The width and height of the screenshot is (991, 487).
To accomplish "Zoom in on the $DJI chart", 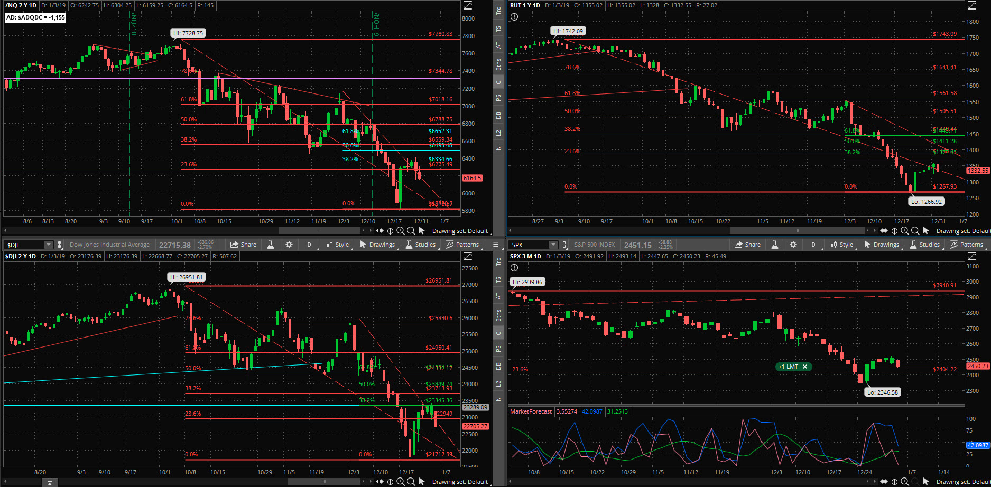I will click(401, 482).
